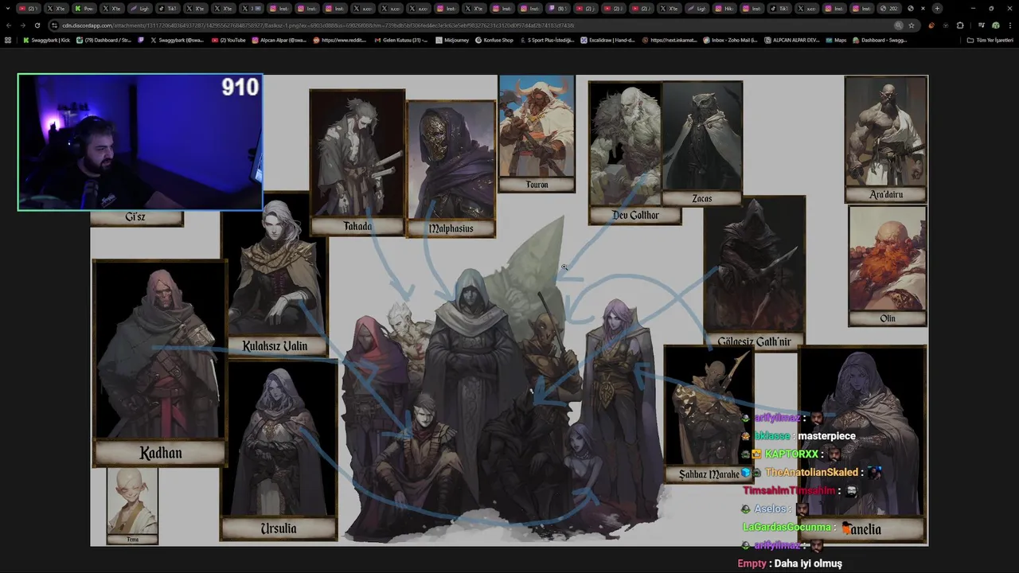Viewport: 1019px width, 573px height.
Task: Switch to the Instagram 'Hik' tab
Action: point(724,8)
